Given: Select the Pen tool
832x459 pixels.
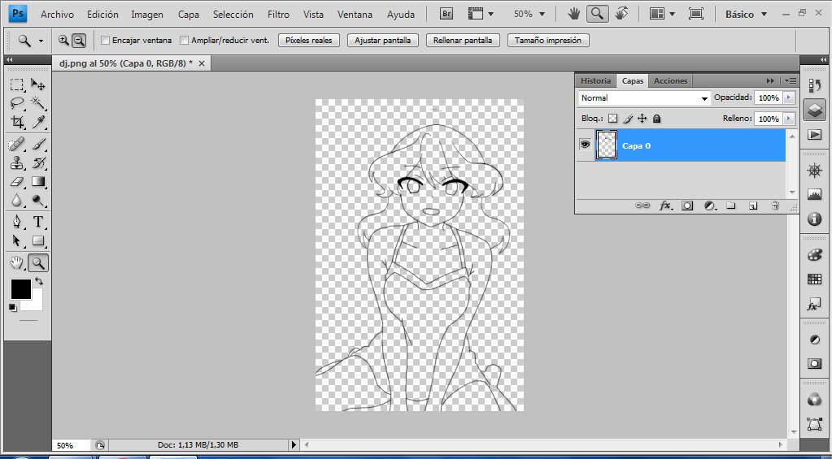Looking at the screenshot, I should 17,222.
